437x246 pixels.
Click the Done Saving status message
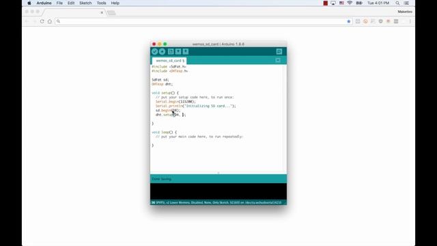[x=161, y=179]
